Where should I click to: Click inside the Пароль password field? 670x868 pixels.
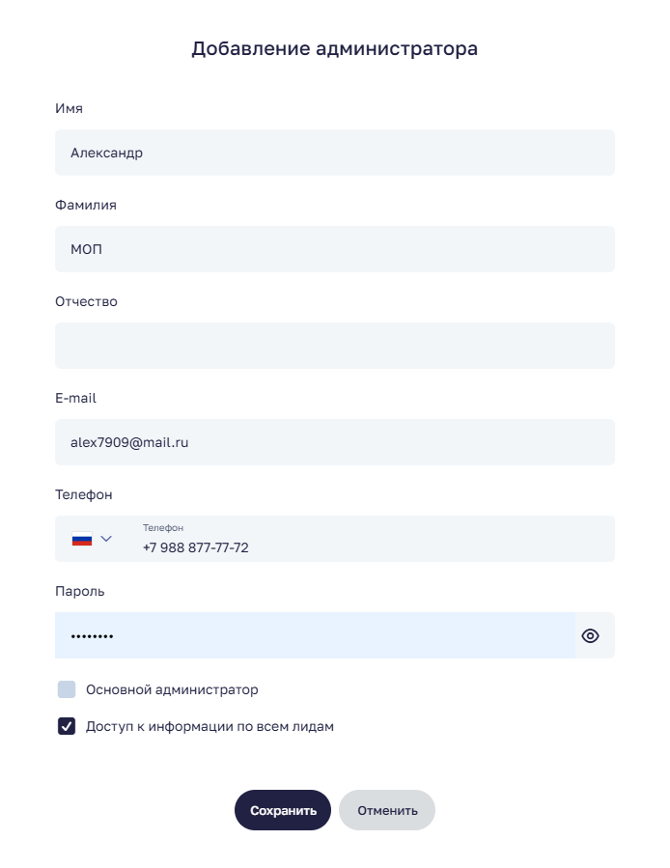(315, 635)
